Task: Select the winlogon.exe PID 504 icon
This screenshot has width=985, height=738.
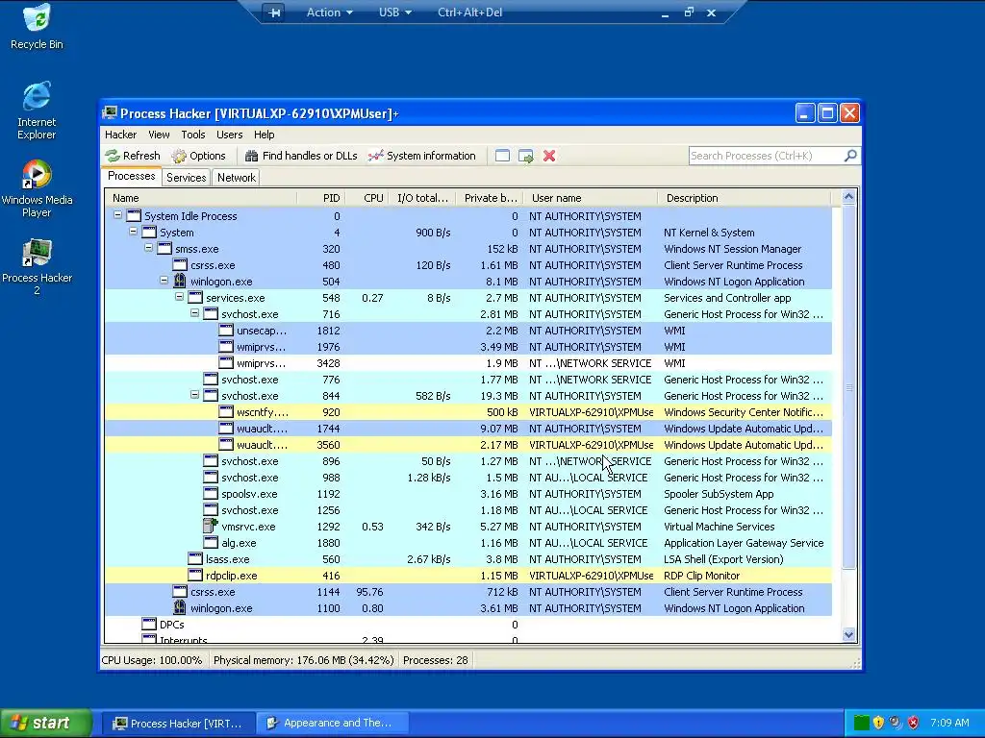Action: tap(180, 282)
